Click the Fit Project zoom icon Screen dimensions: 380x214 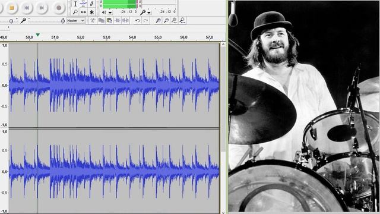pyautogui.click(x=182, y=21)
